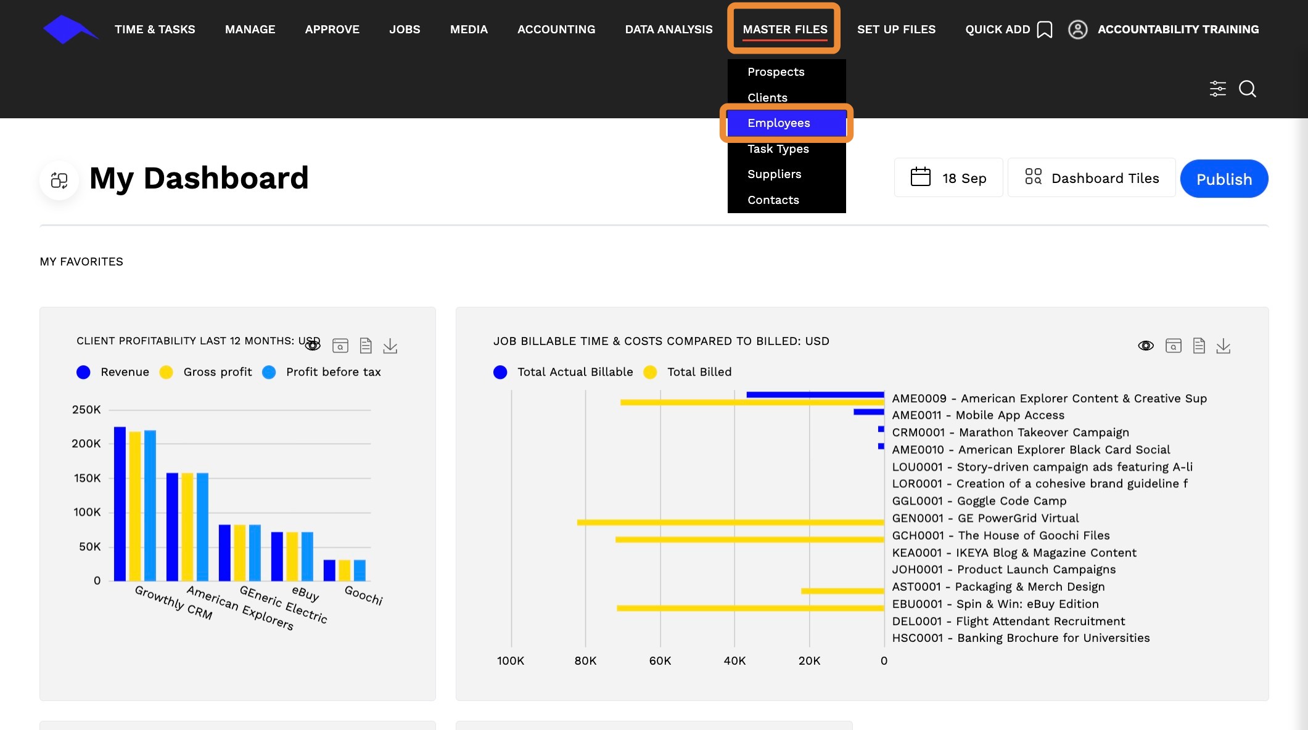Image resolution: width=1308 pixels, height=730 pixels.
Task: Open Job Billable chart report document icon
Action: (x=1199, y=346)
